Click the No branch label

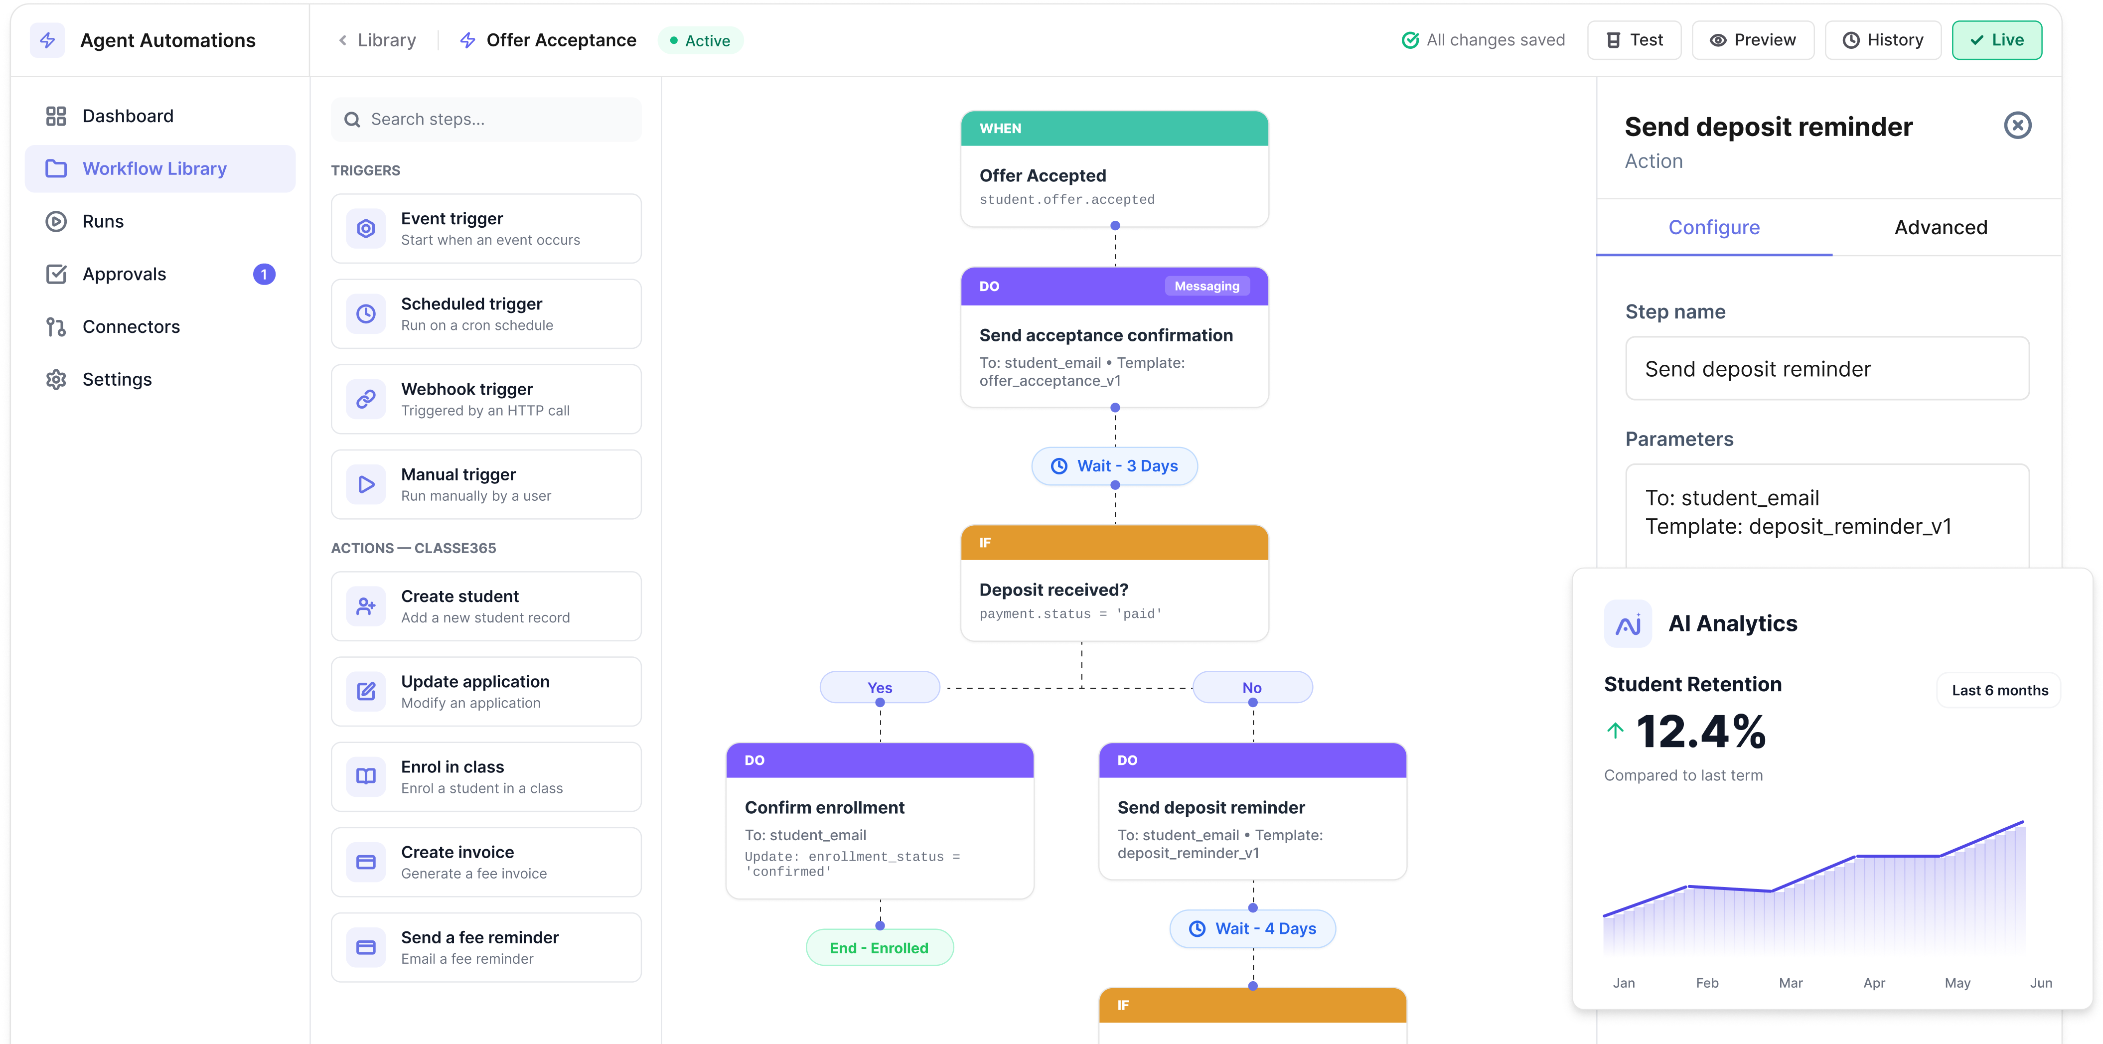[1252, 687]
